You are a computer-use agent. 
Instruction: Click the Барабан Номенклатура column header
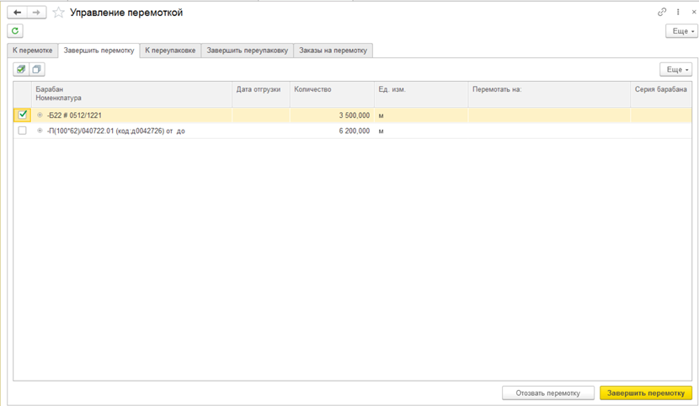click(x=131, y=94)
